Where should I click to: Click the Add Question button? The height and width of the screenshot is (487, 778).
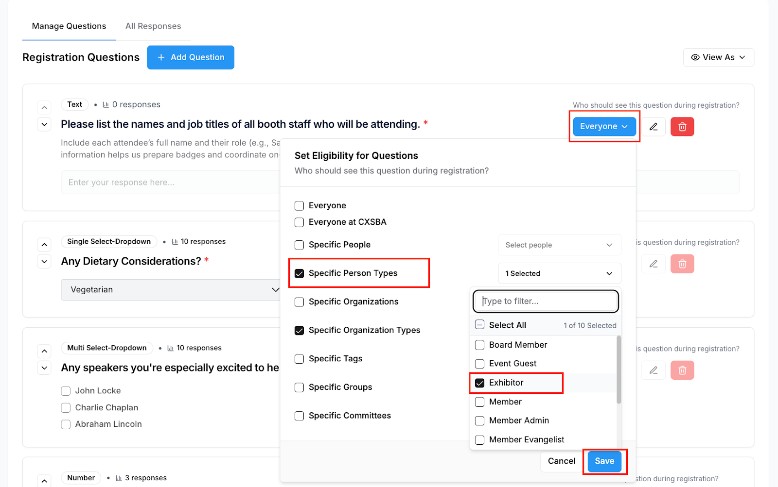tap(191, 57)
